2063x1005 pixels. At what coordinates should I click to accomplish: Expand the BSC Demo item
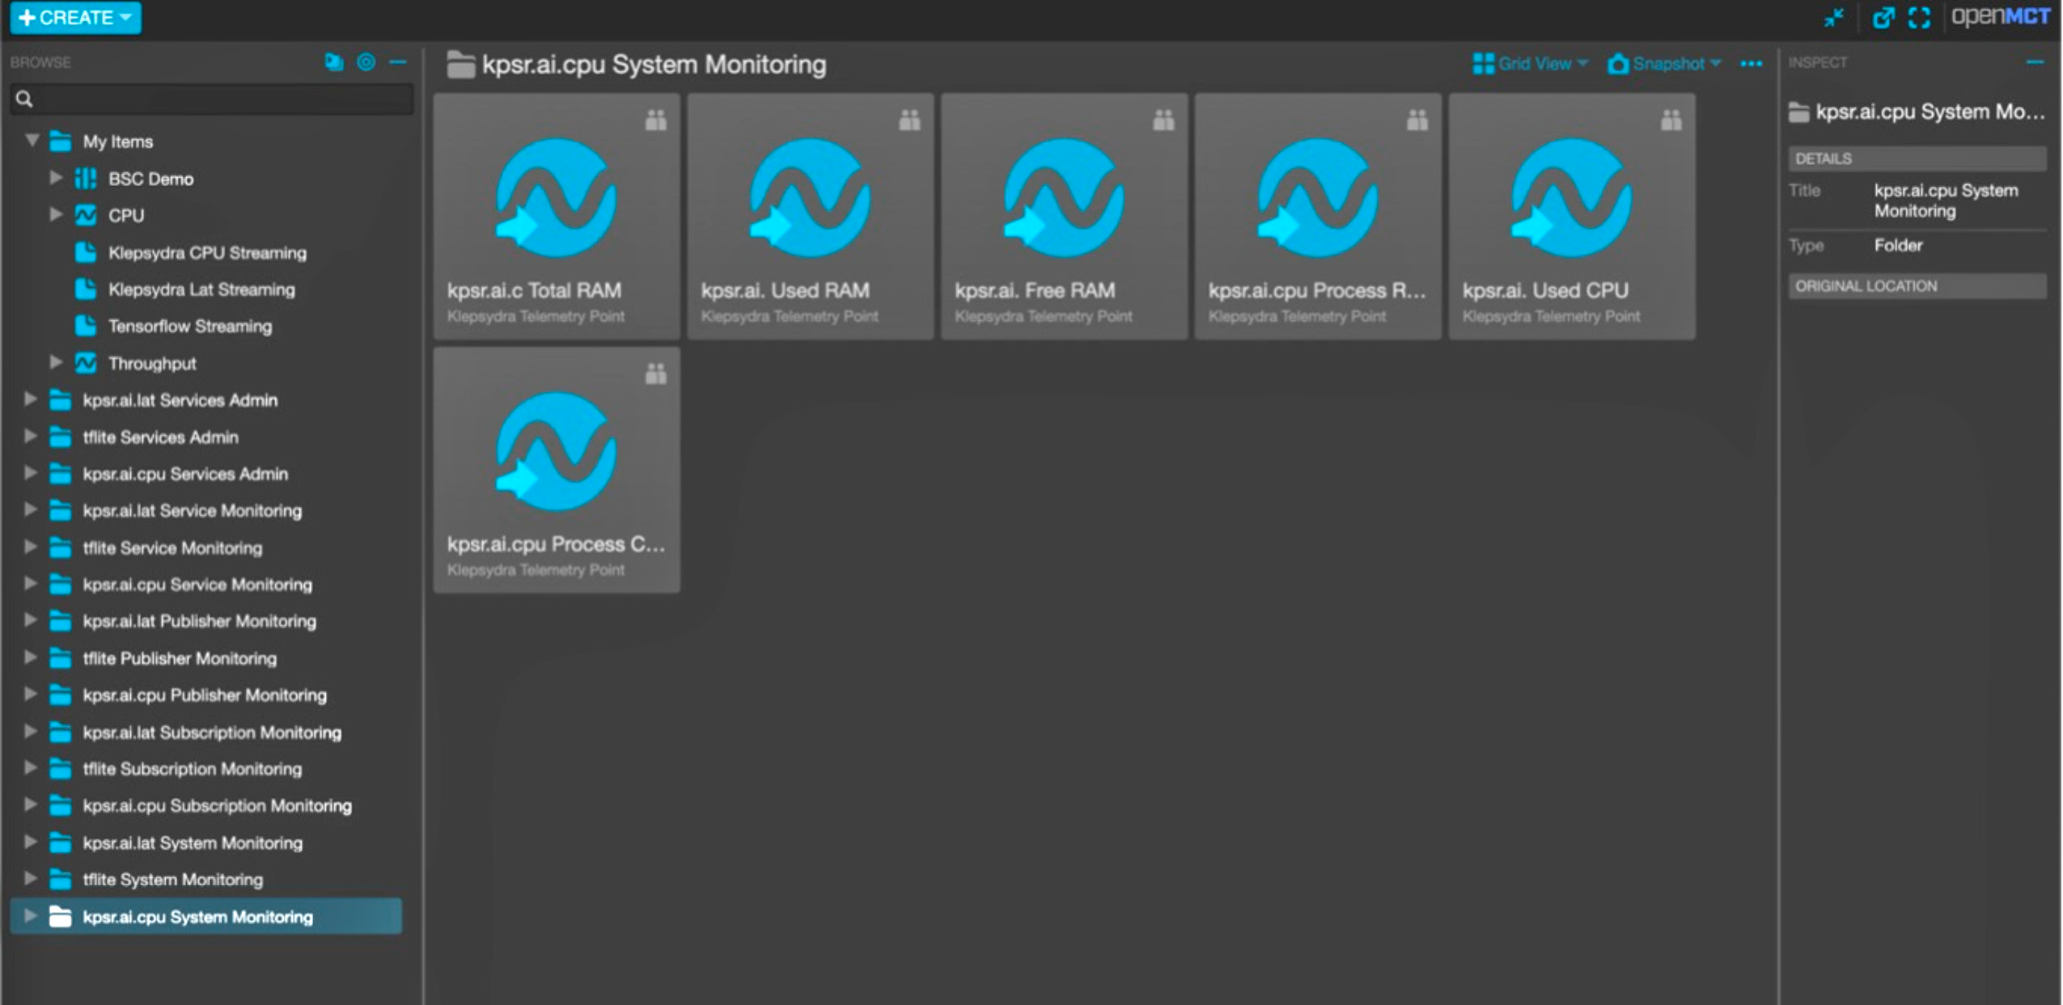[56, 177]
